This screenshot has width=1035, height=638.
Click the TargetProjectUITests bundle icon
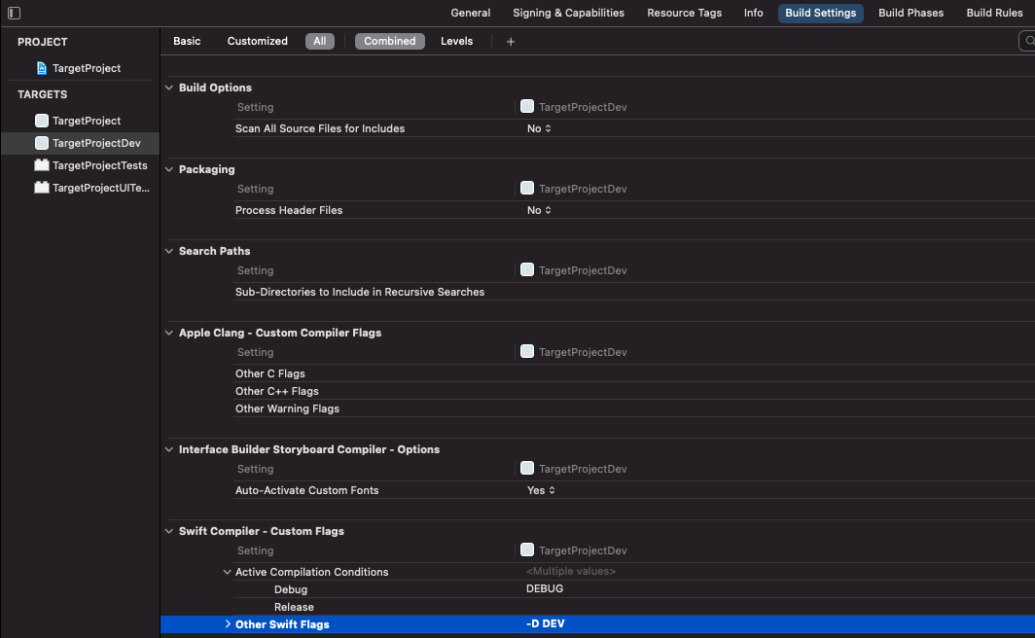click(x=42, y=188)
